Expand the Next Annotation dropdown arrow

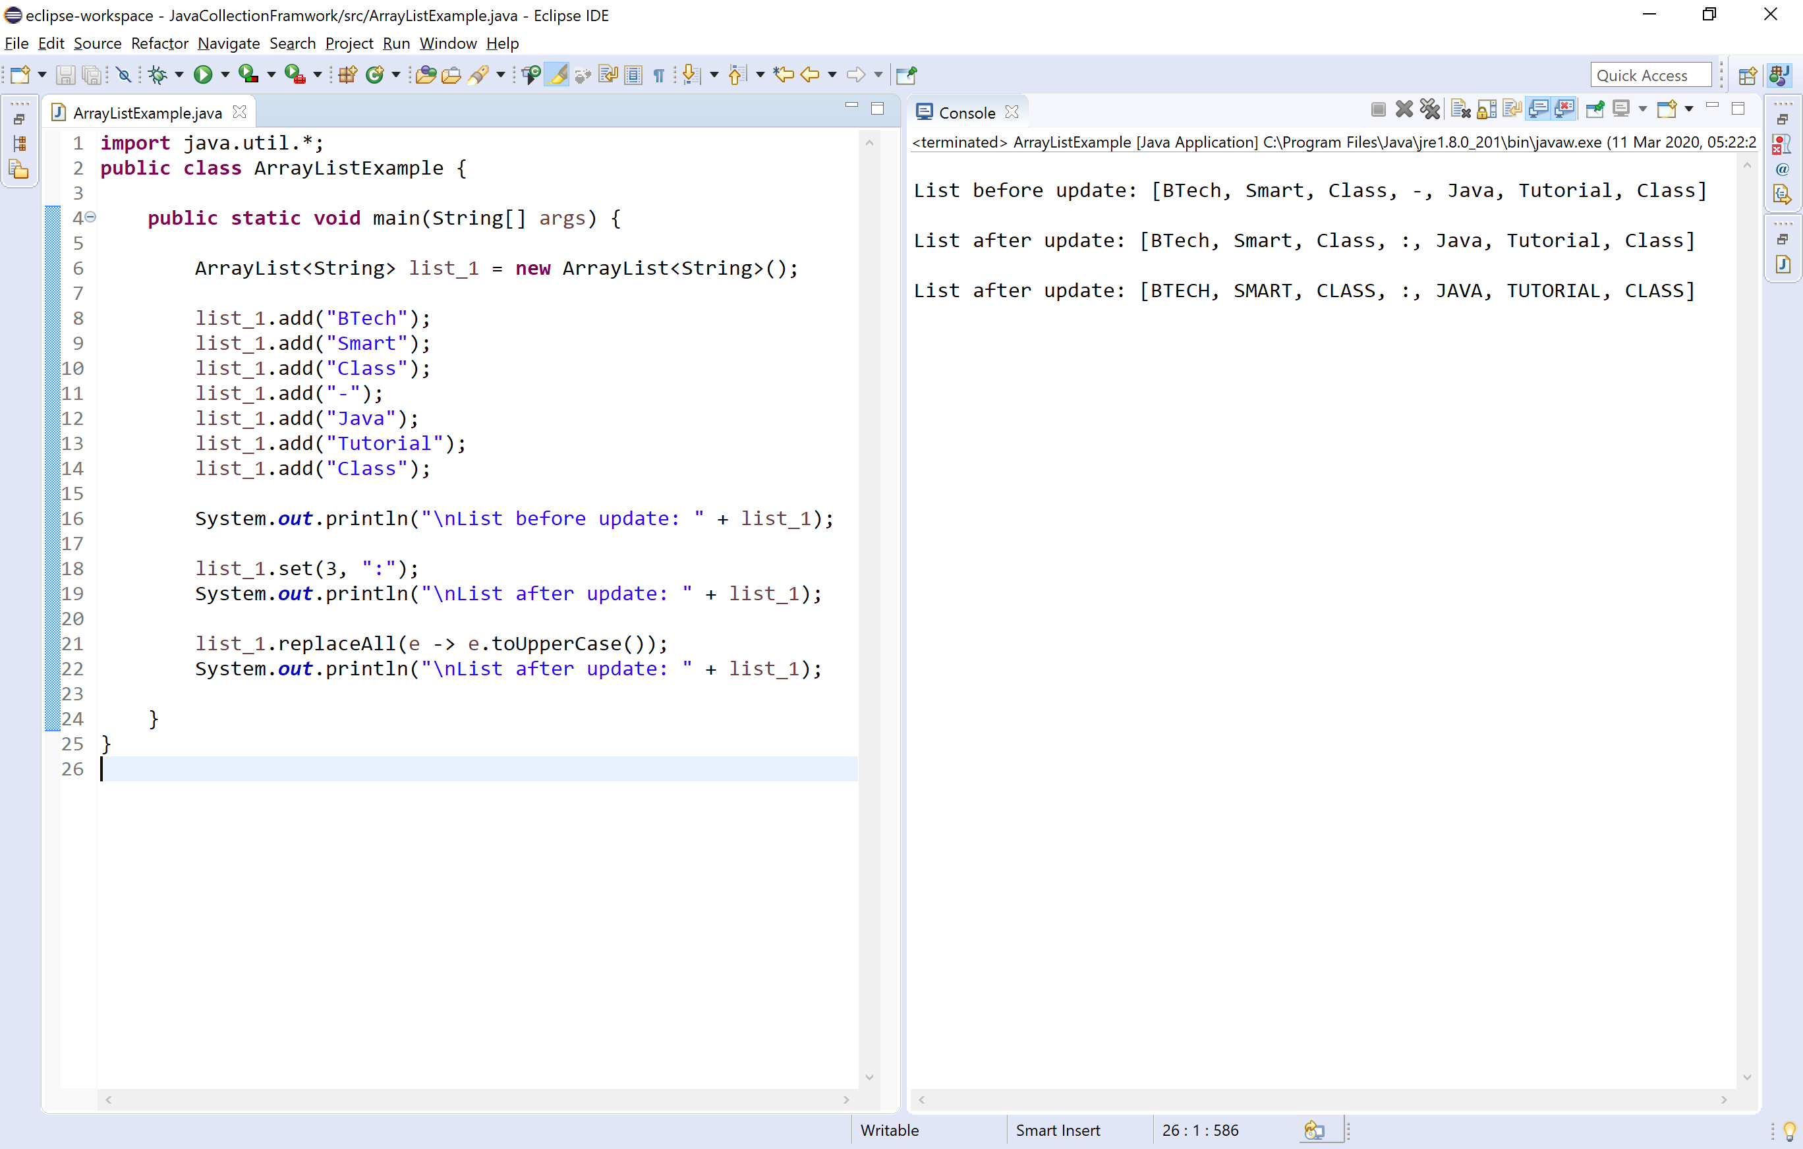tap(714, 74)
